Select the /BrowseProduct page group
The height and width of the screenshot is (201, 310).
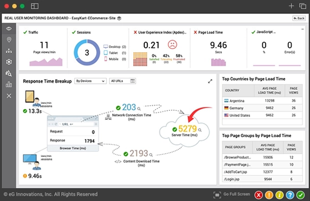[262, 157]
